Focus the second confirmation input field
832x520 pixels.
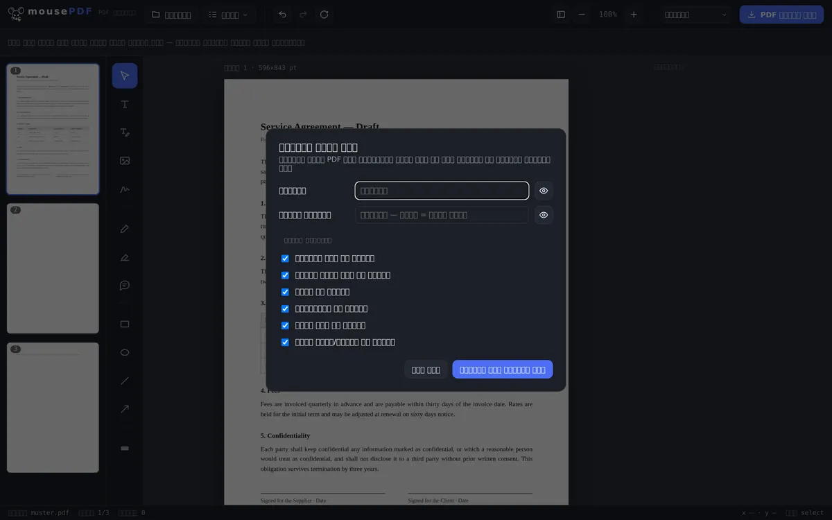click(x=442, y=215)
